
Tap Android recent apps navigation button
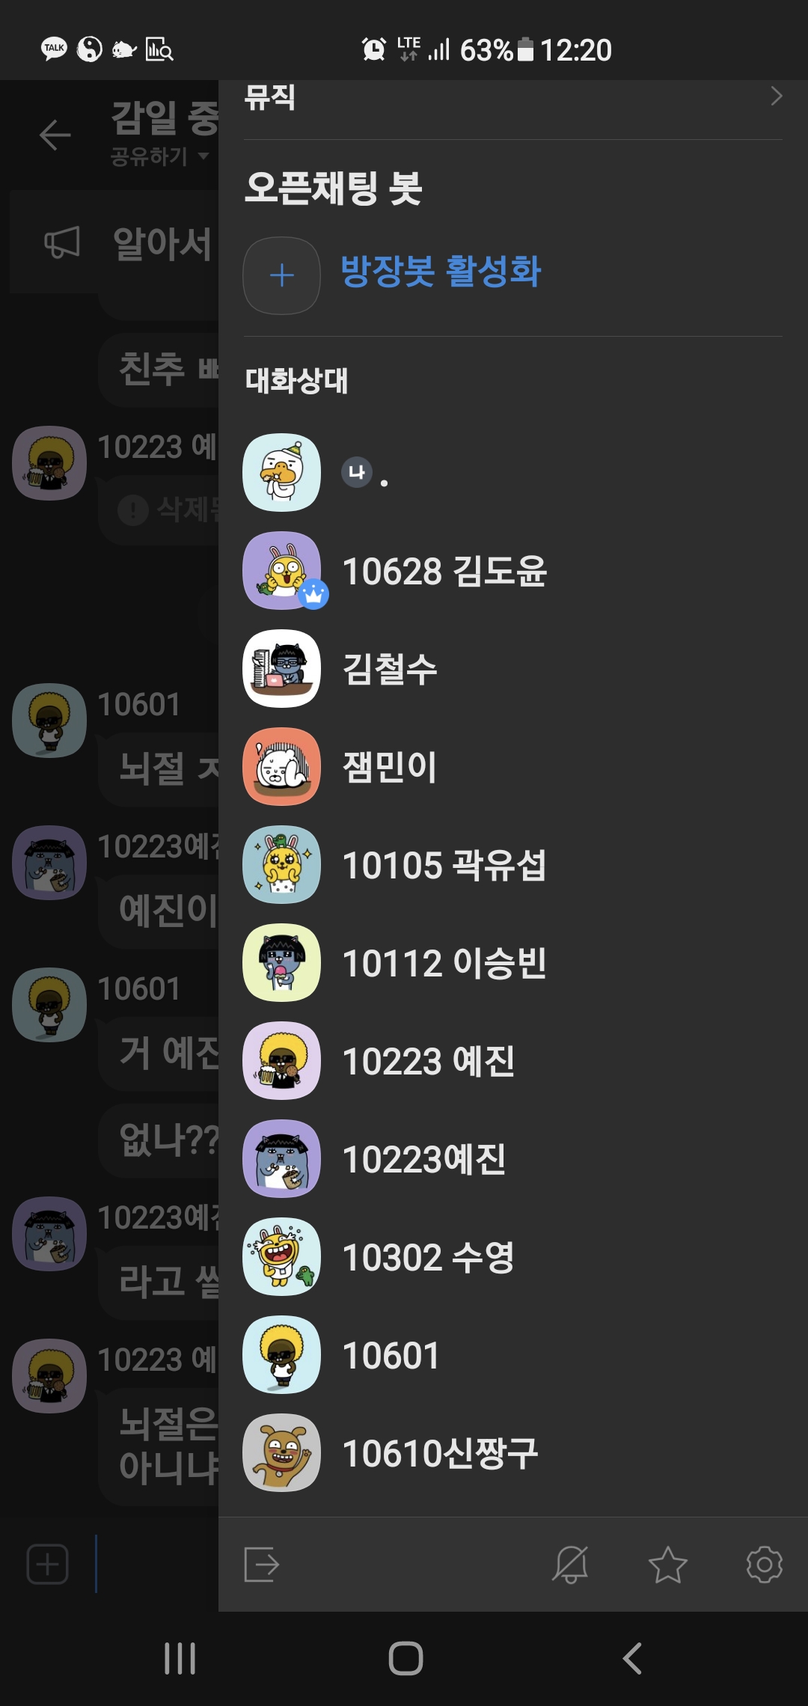coord(180,1658)
